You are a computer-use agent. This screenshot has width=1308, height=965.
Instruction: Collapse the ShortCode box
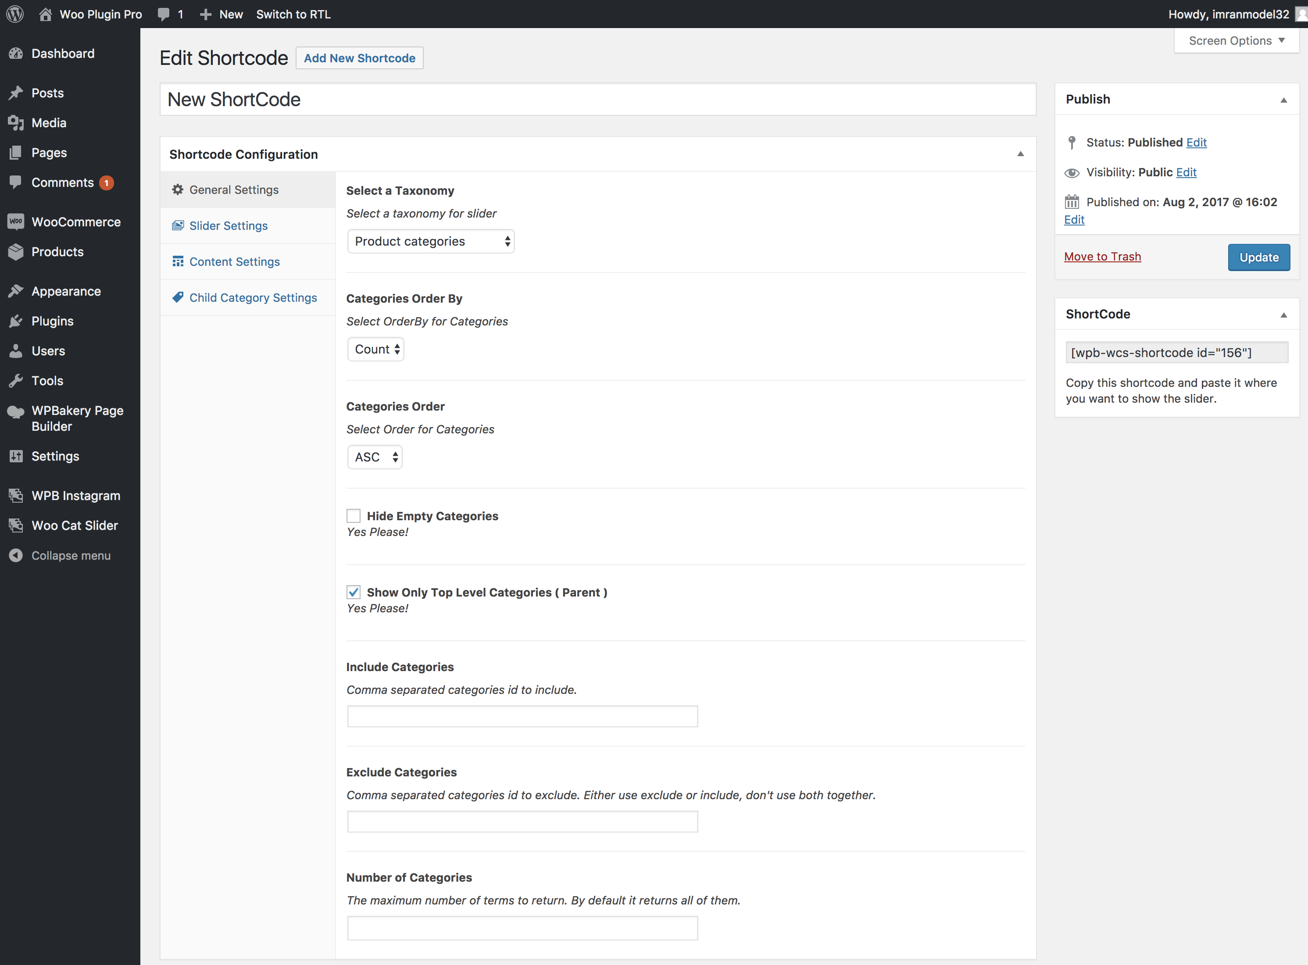click(1283, 315)
